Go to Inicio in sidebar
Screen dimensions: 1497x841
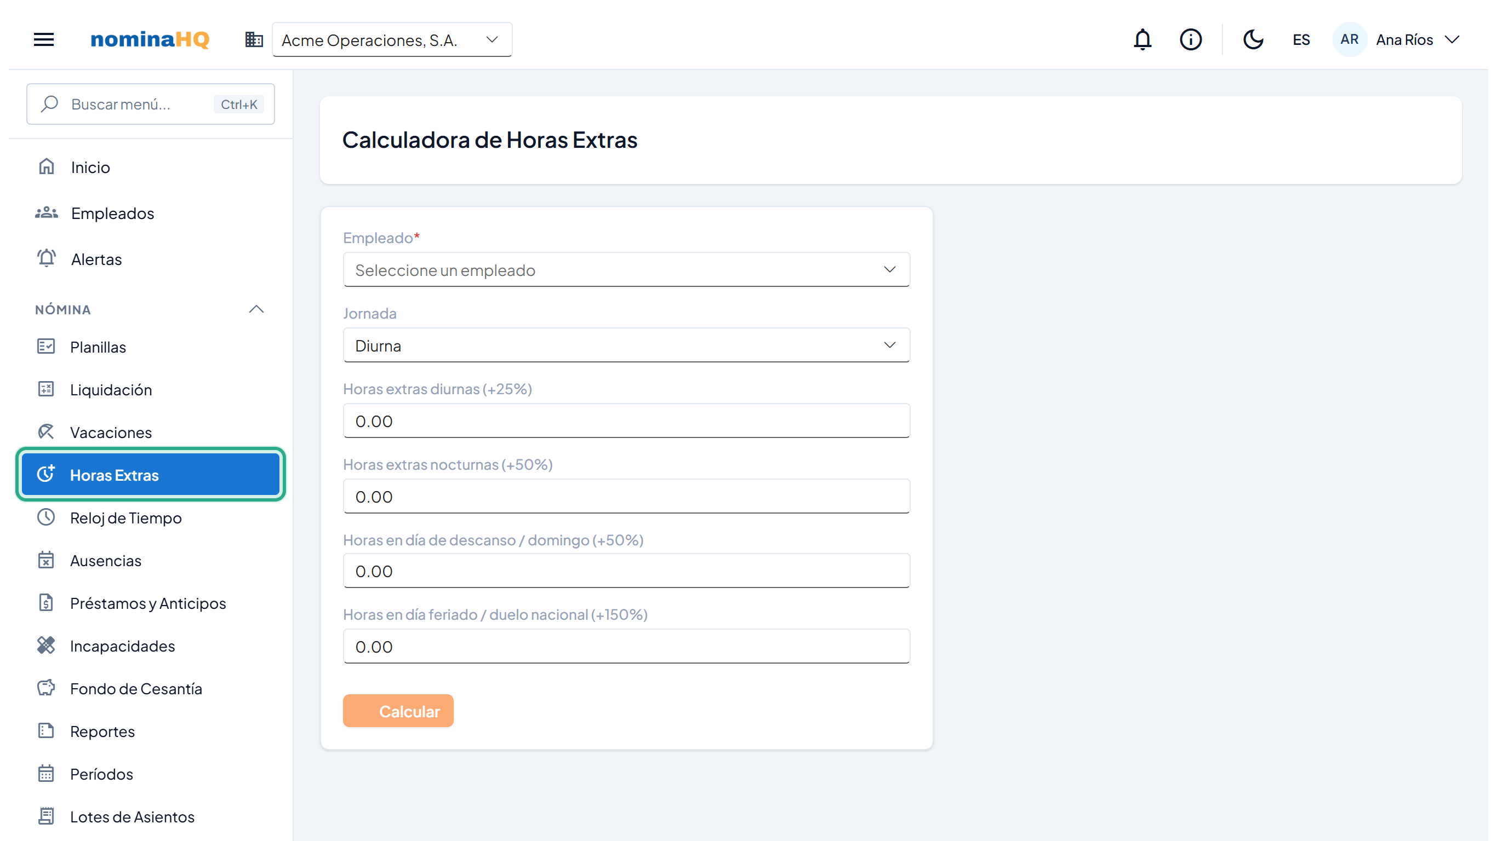(x=151, y=168)
